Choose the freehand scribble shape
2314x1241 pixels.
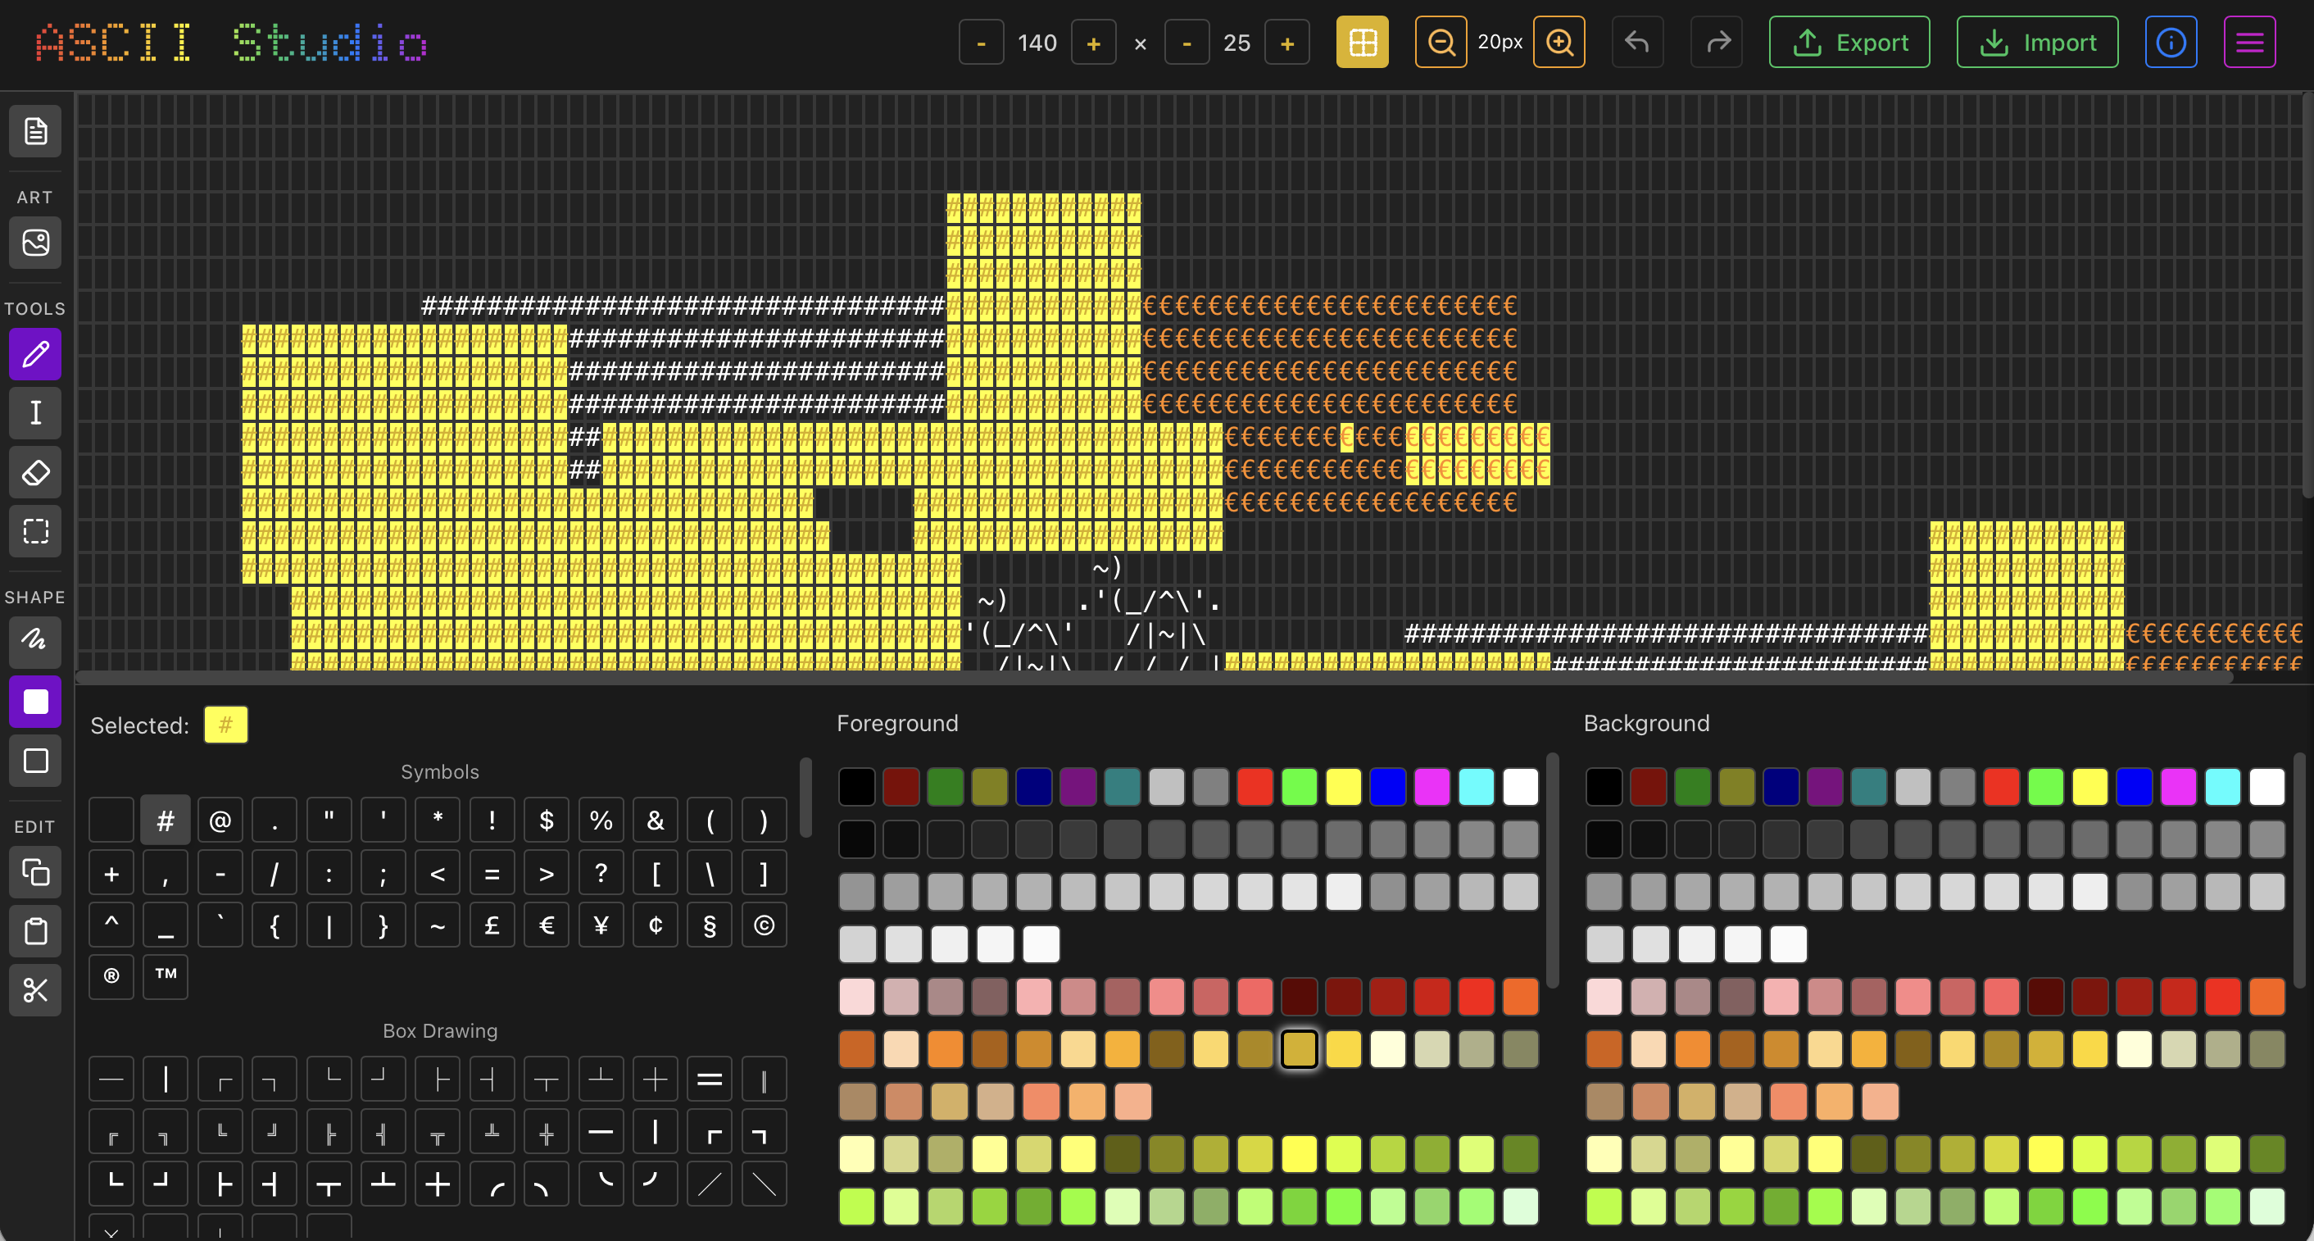click(35, 641)
